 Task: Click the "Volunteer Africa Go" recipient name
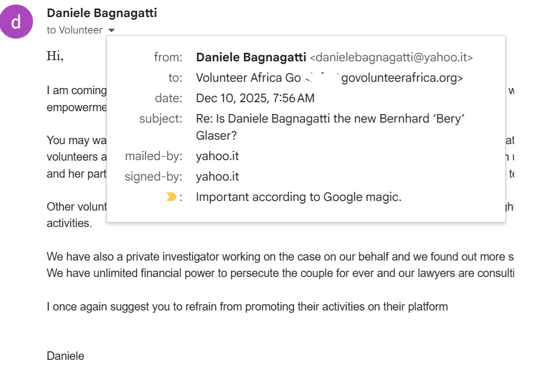tap(248, 78)
